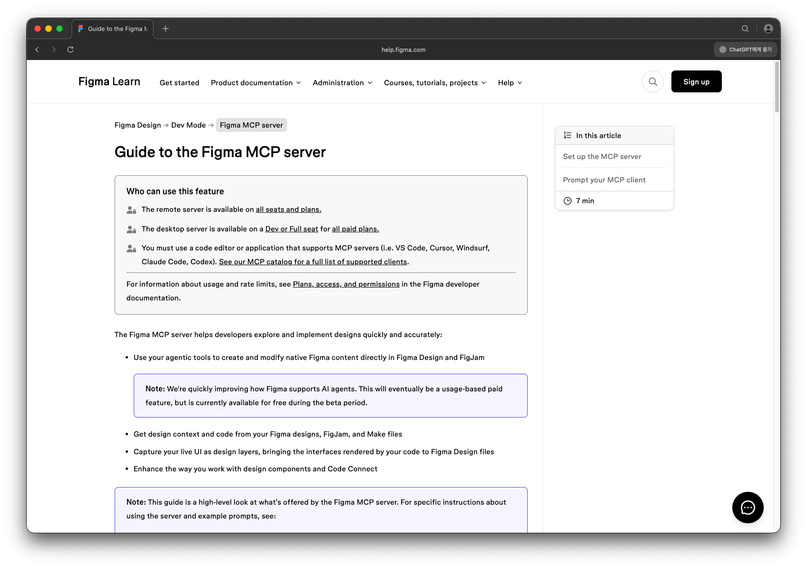Image resolution: width=807 pixels, height=568 pixels.
Task: Open the chat support bubble
Action: tap(748, 508)
